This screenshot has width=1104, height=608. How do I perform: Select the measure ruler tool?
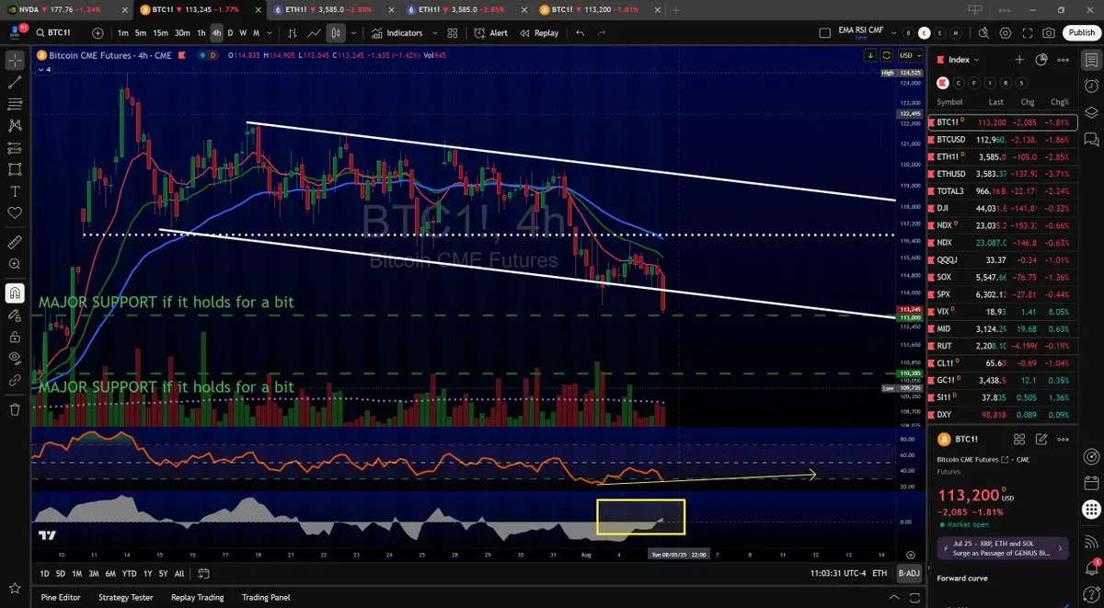click(15, 242)
